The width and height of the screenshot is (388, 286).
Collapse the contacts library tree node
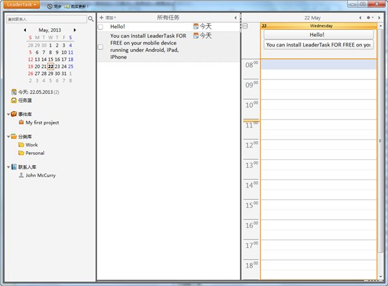[8, 167]
